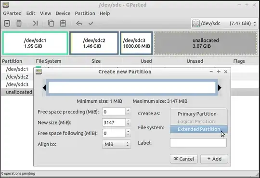Minimize the Create new Partition dialog
The image size is (260, 178).
211,71
